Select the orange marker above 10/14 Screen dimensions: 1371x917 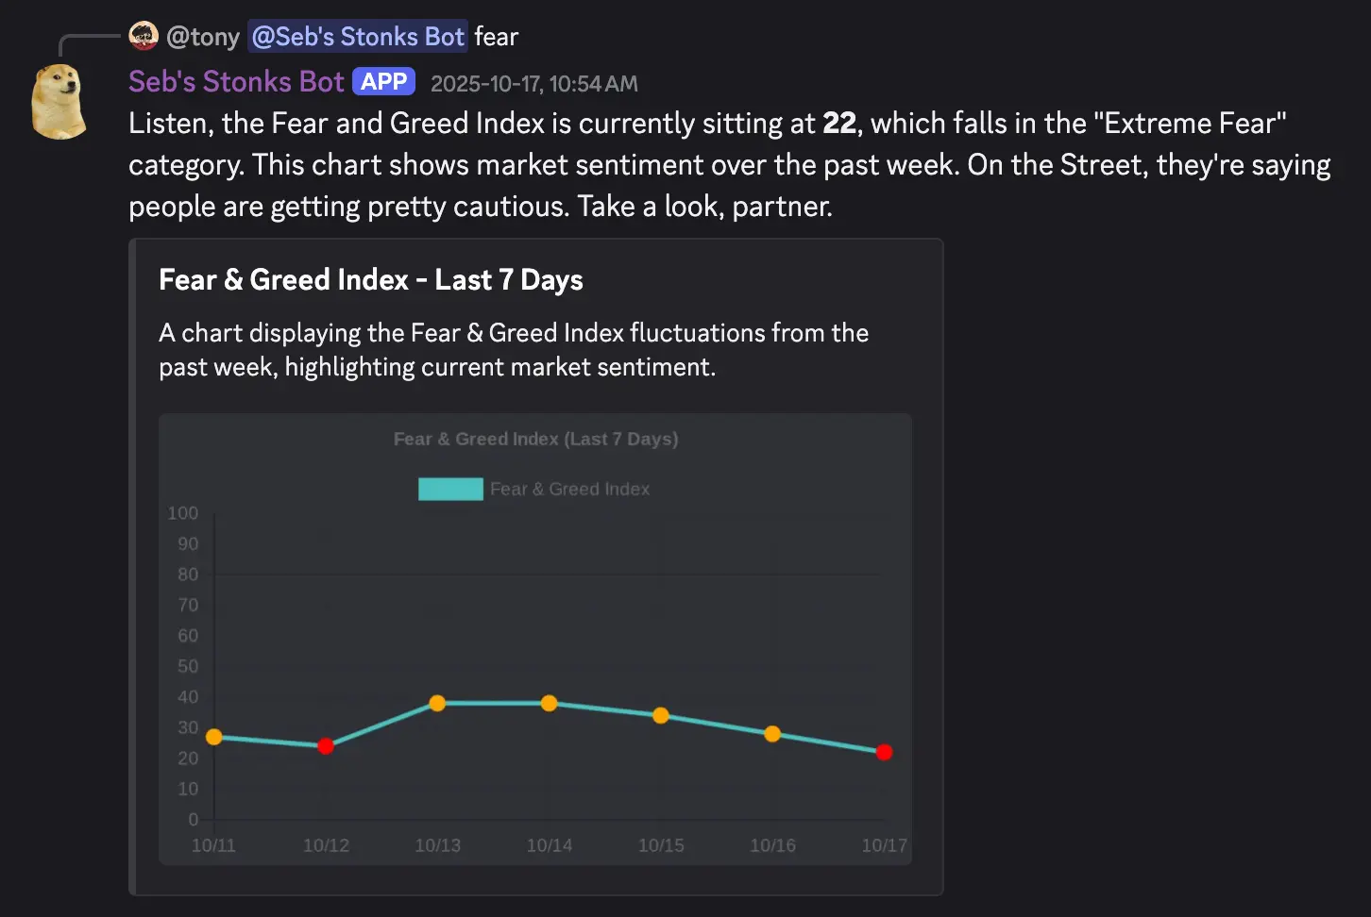coord(550,703)
